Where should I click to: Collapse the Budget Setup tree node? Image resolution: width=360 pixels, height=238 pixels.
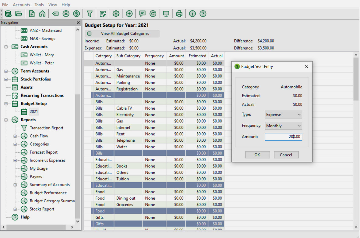point(6,104)
